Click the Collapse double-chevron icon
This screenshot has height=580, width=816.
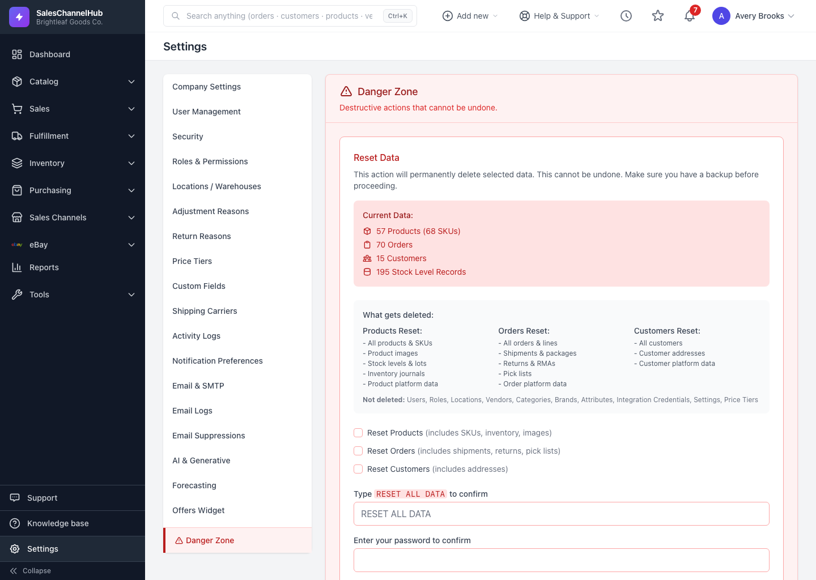tap(14, 571)
